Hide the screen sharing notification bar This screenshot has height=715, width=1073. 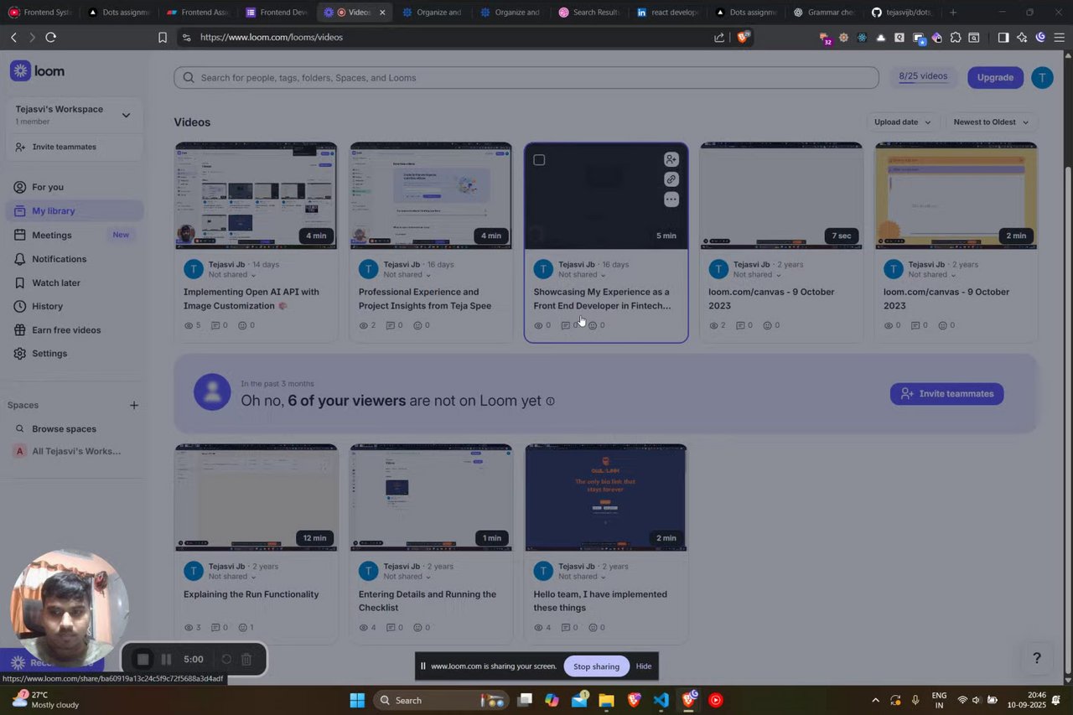tap(644, 666)
